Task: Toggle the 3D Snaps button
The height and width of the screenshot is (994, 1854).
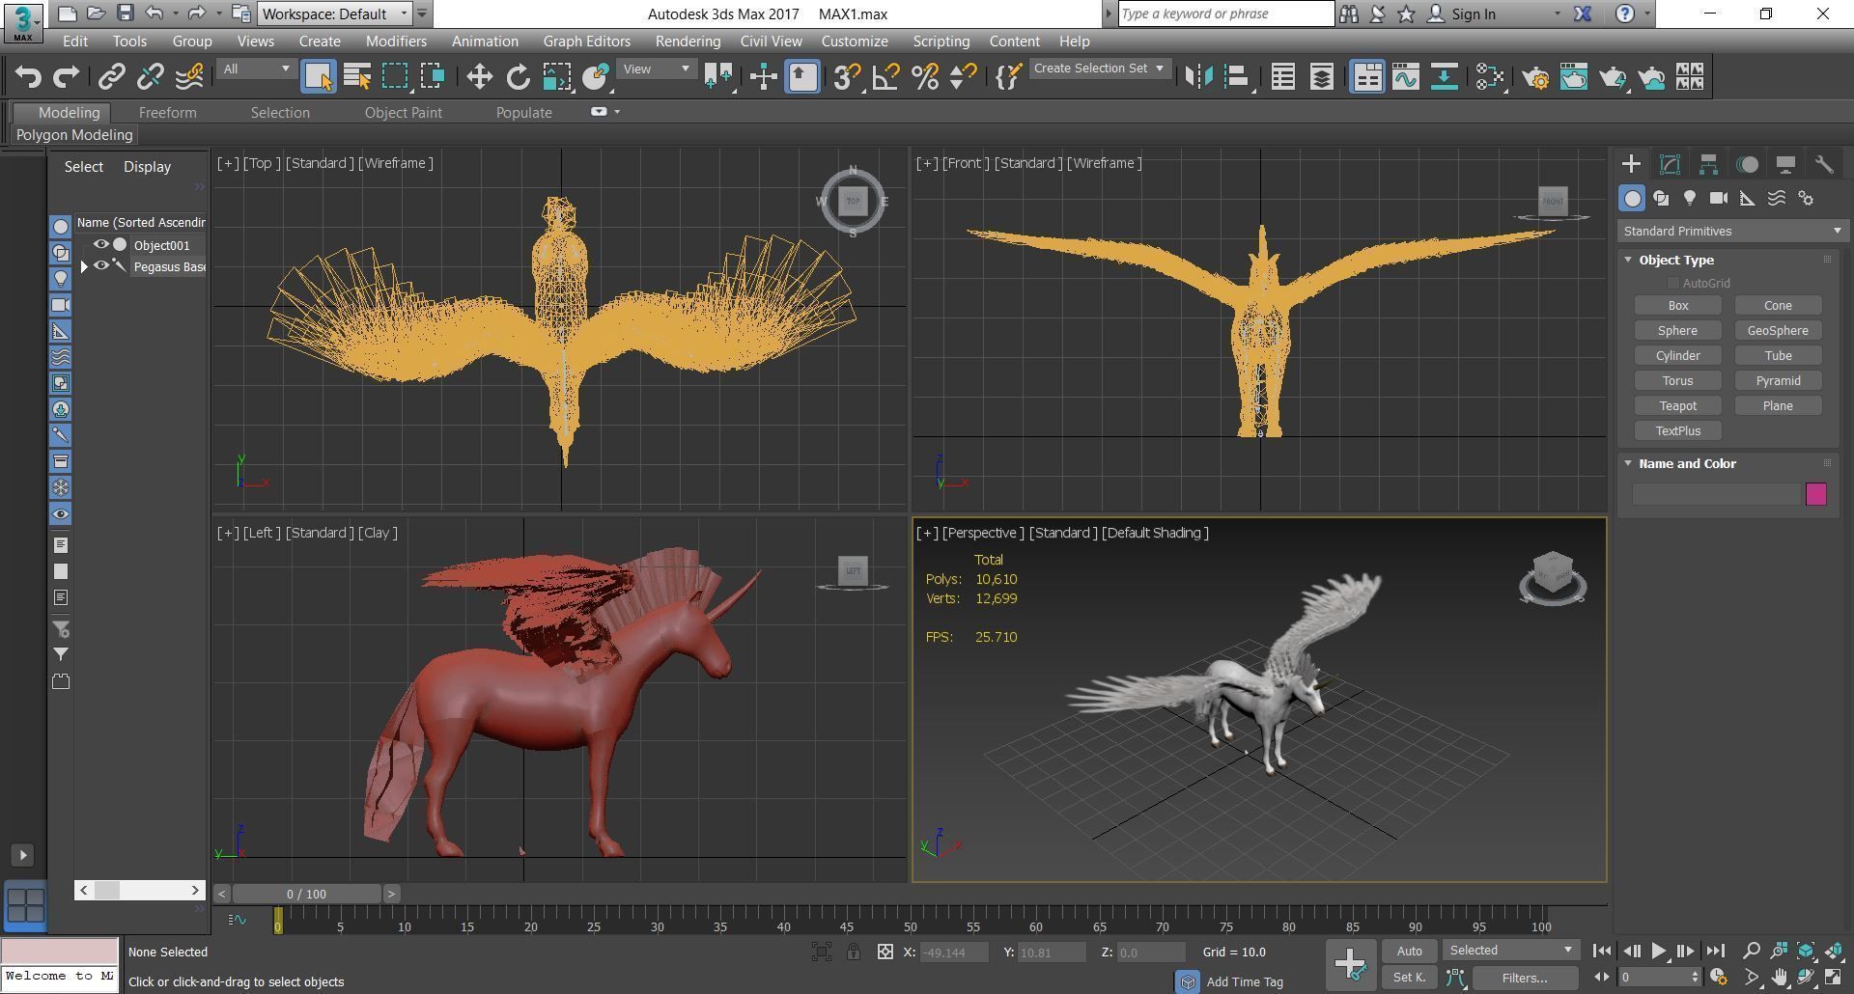Action: [847, 77]
